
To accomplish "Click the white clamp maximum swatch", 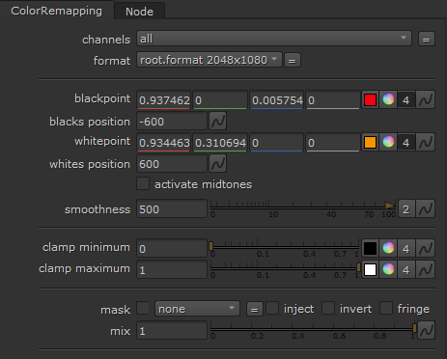I will coord(370,269).
